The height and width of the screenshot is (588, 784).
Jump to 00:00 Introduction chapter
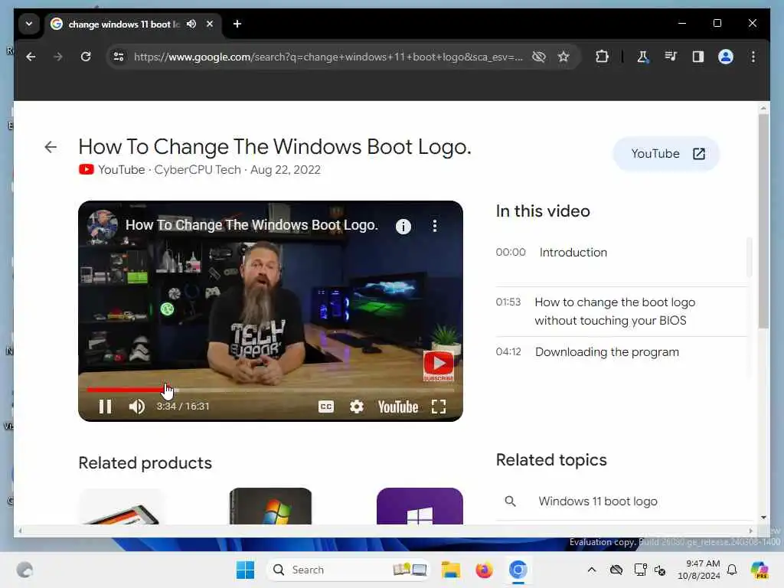620,253
